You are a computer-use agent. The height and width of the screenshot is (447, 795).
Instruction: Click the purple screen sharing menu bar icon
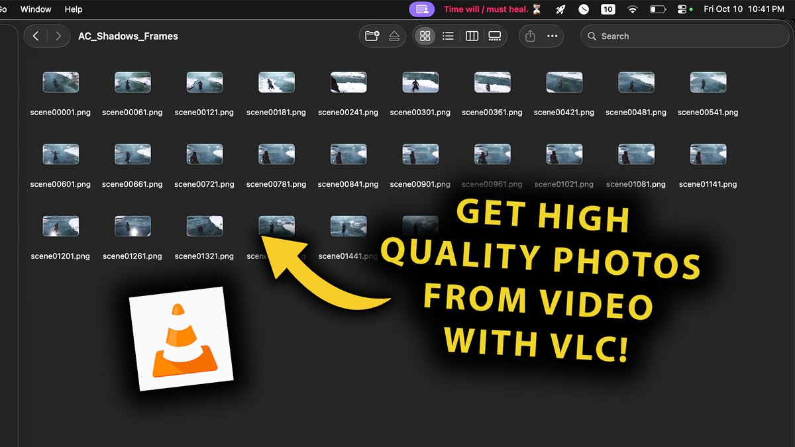(421, 9)
